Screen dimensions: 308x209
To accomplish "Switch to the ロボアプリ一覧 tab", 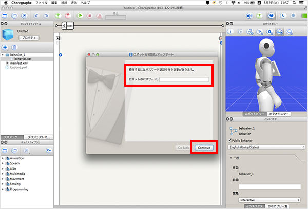I will pyautogui.click(x=277, y=206).
